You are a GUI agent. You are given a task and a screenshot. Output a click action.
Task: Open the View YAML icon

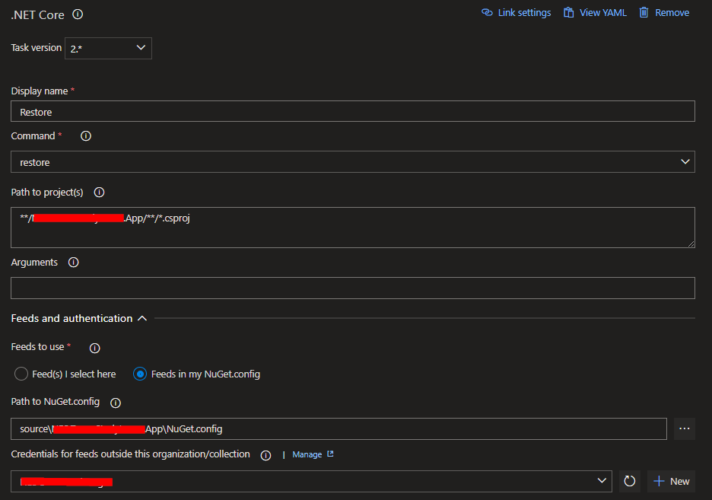click(567, 12)
